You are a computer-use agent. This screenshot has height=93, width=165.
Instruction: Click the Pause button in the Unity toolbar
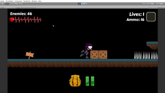pos(82,4)
